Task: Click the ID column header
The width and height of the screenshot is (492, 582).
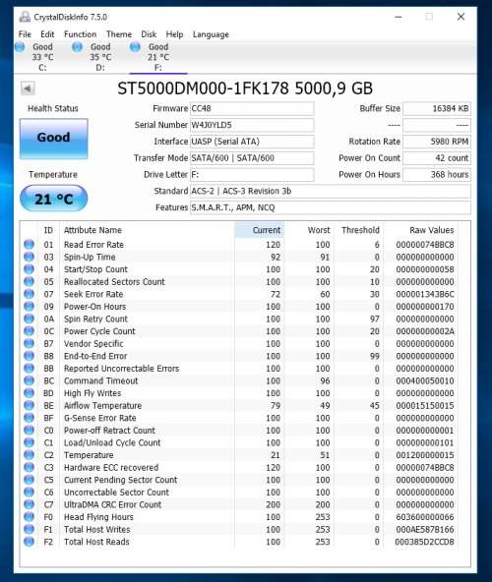Action: [x=48, y=230]
